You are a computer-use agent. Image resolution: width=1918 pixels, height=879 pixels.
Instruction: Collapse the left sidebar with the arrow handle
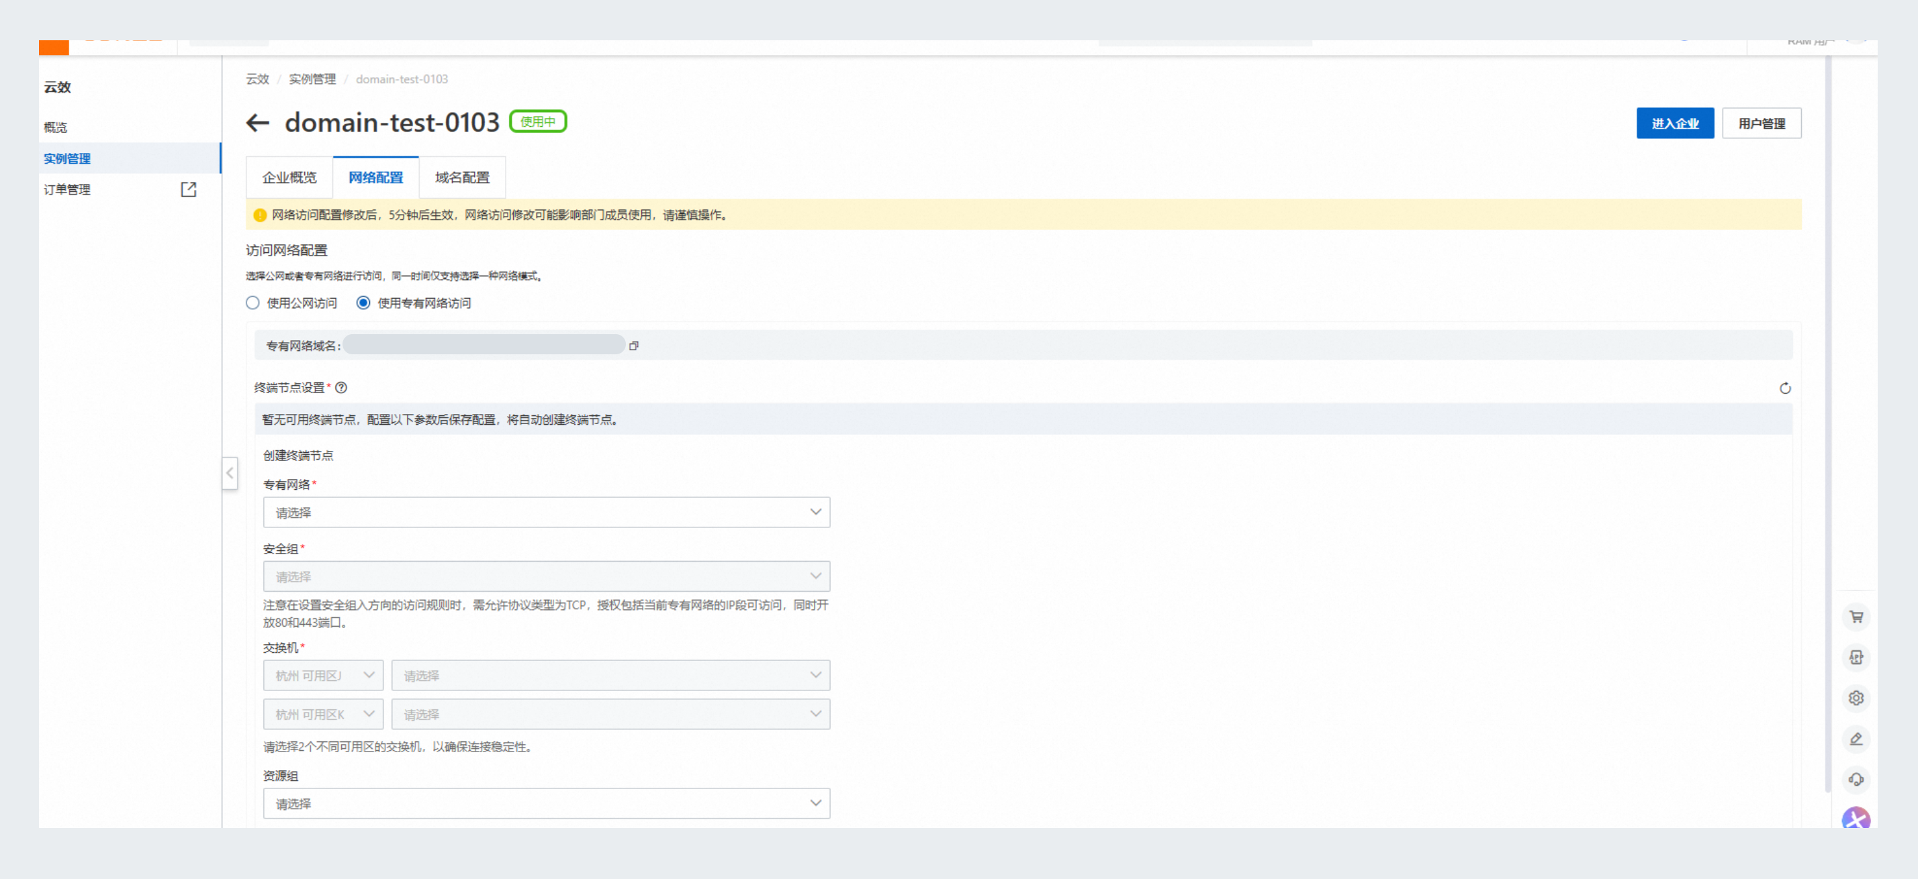(229, 473)
